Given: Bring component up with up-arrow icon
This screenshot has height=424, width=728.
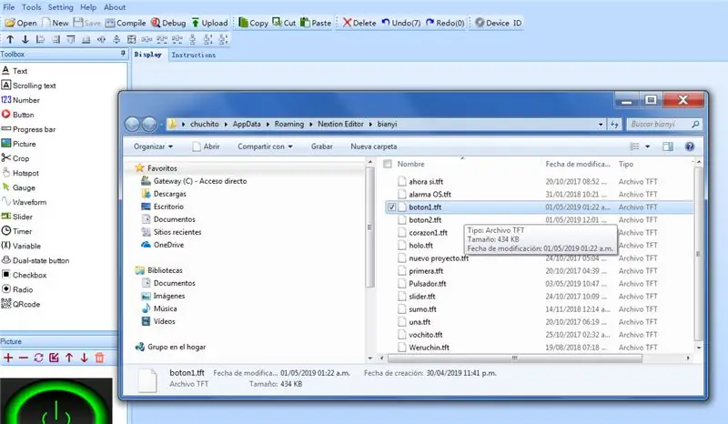Looking at the screenshot, I should pos(10,39).
